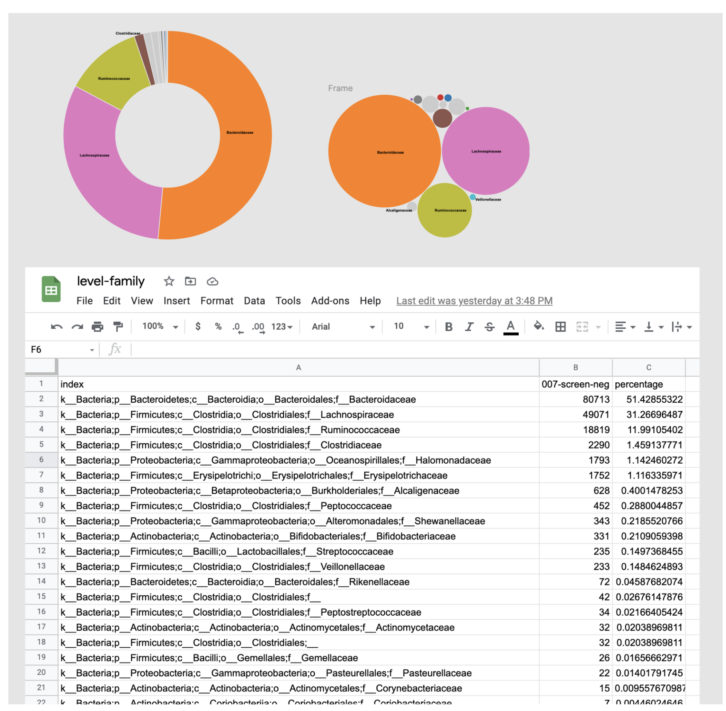Star the level-family document

pyautogui.click(x=169, y=281)
